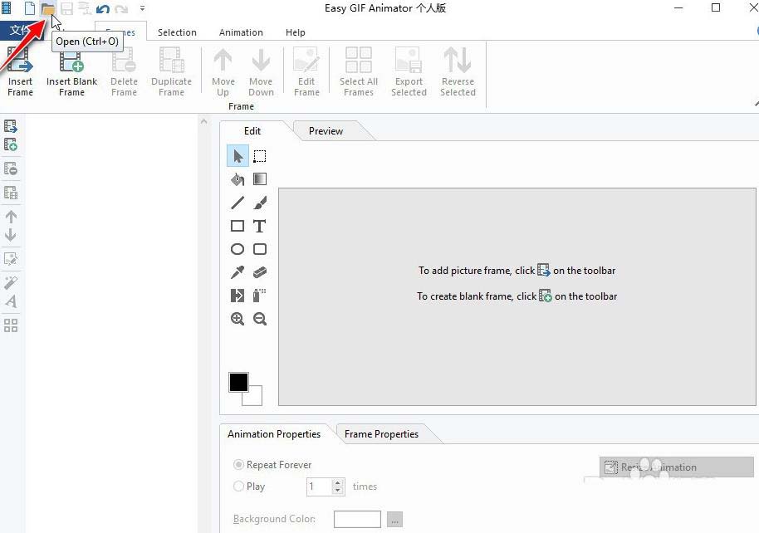The width and height of the screenshot is (759, 533).
Task: Decrease play times with down stepper arrow
Action: [338, 491]
